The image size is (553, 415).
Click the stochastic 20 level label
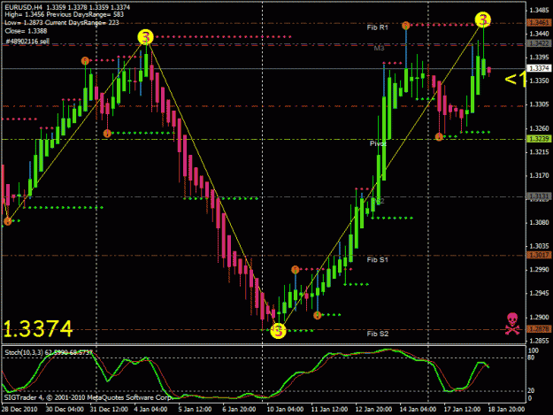[532, 391]
